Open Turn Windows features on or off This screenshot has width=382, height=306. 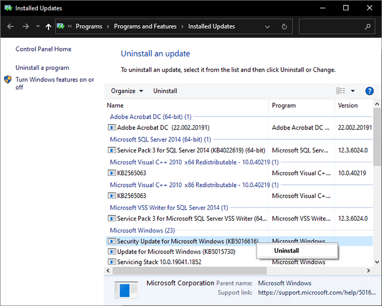[x=55, y=83]
